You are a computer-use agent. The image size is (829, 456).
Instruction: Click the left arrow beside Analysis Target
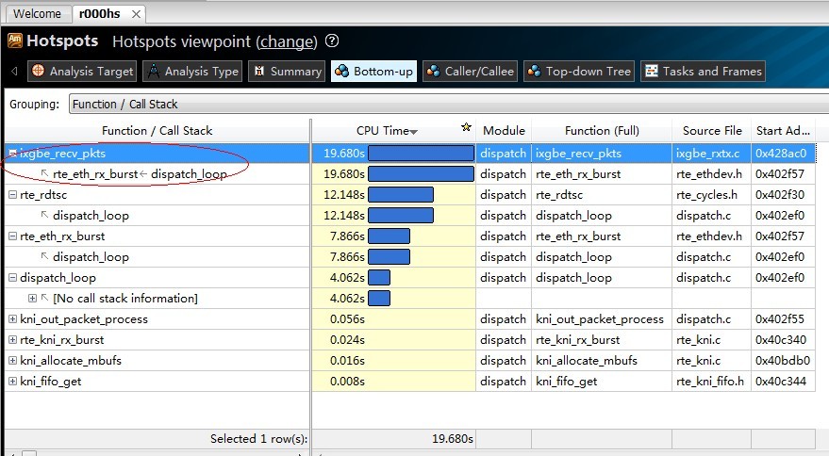point(15,72)
